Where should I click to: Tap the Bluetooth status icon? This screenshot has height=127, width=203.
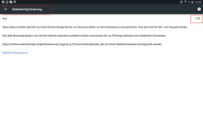[x=181, y=2]
